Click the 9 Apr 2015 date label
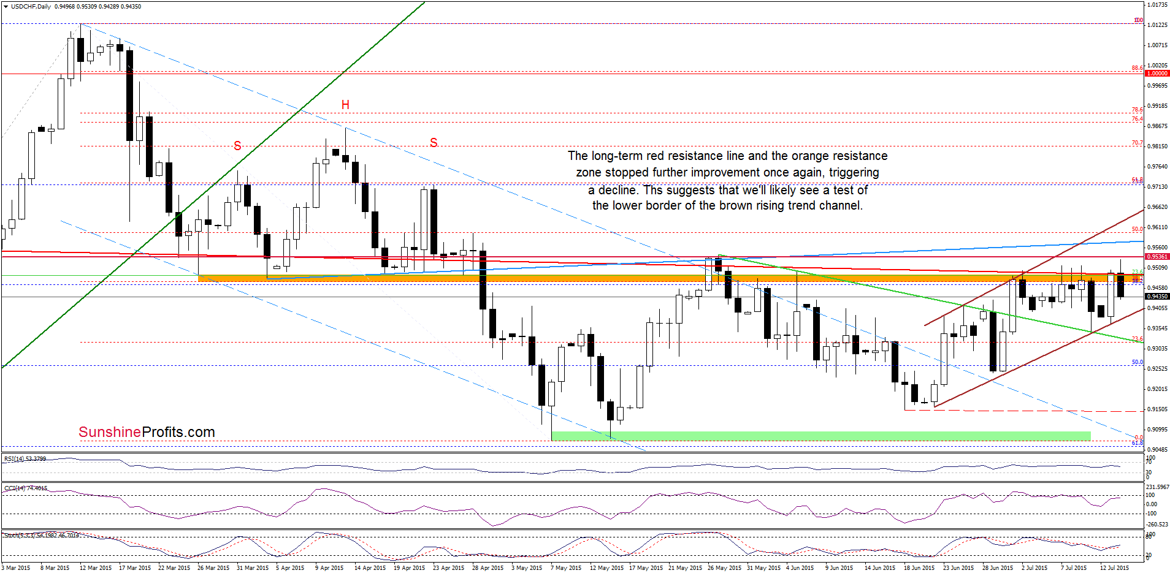 [329, 568]
